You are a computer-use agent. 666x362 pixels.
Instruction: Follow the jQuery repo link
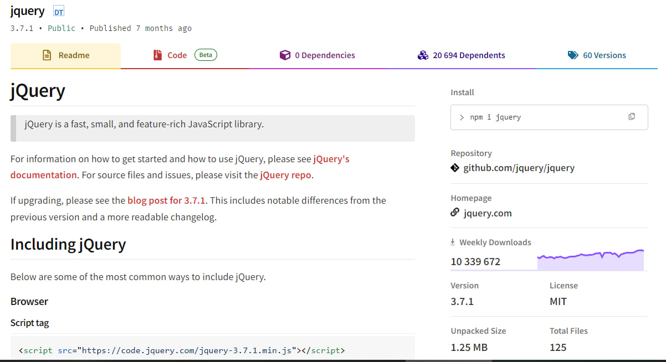(286, 175)
